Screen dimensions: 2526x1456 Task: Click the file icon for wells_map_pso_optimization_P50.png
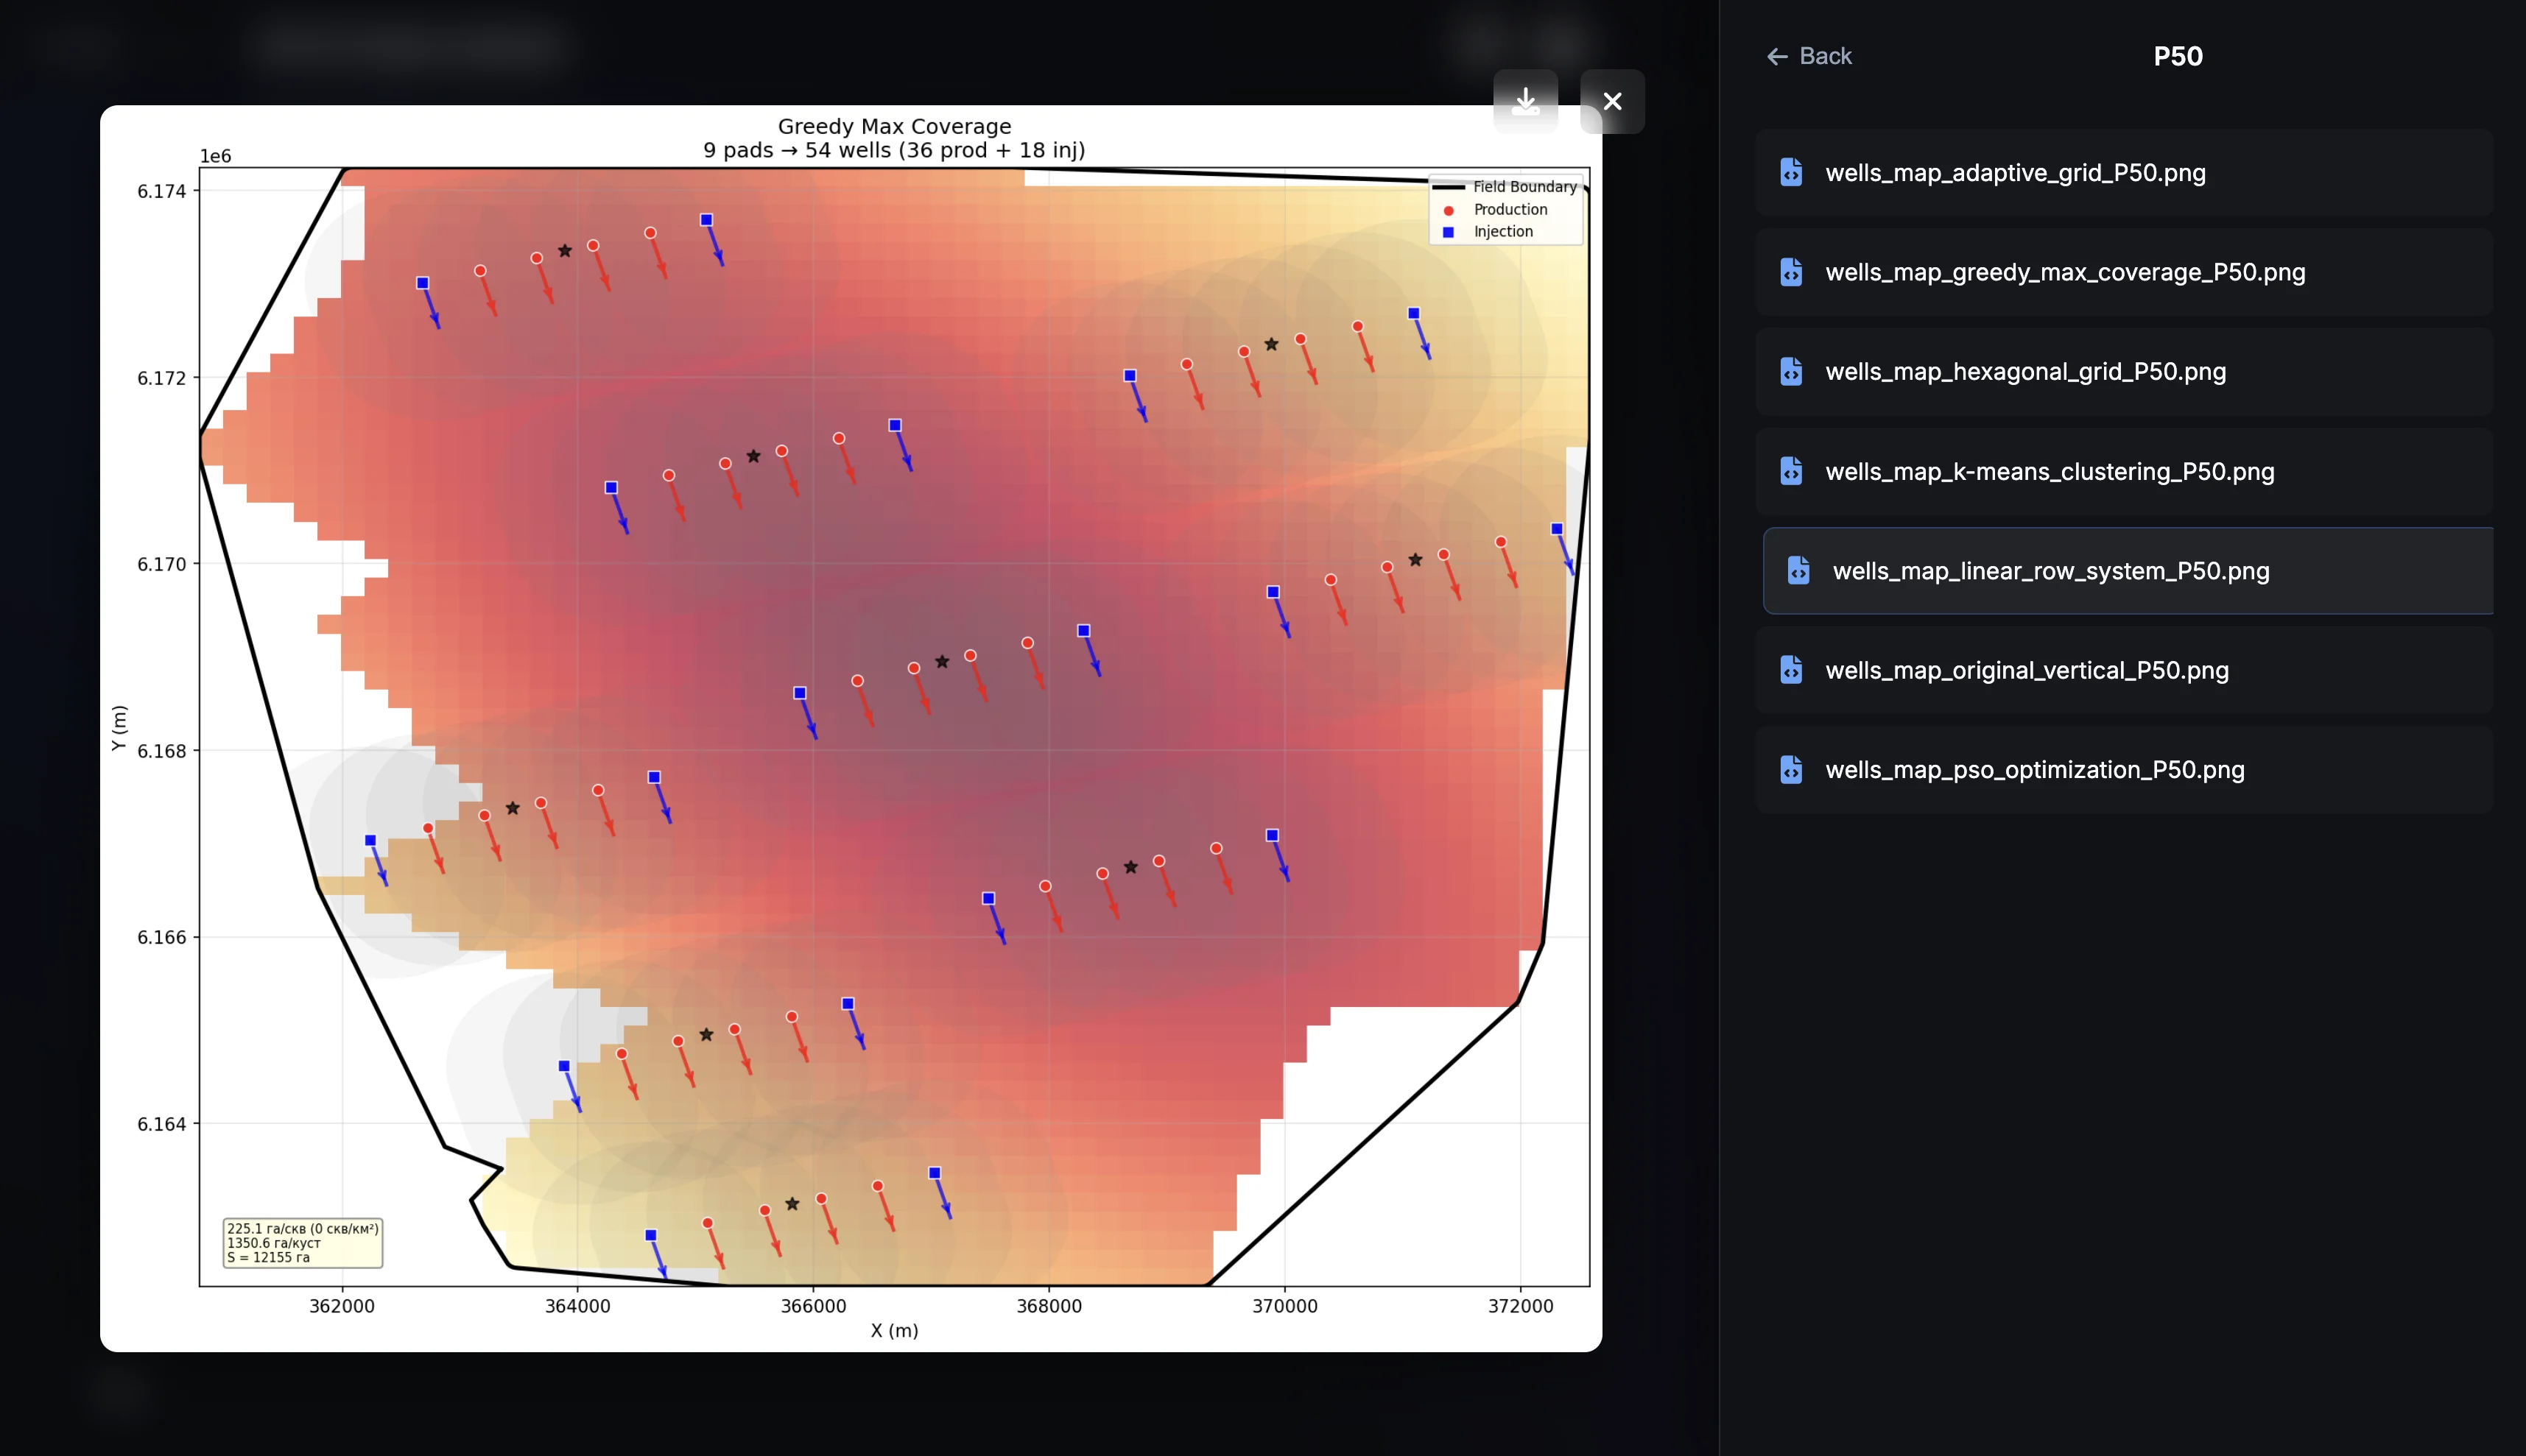(x=1791, y=770)
